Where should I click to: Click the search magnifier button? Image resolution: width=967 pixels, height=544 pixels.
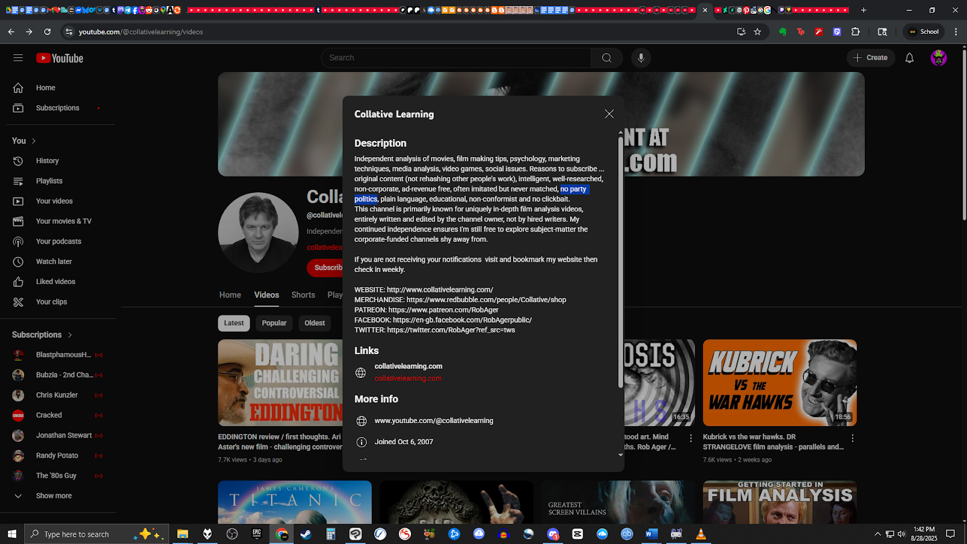pos(607,58)
